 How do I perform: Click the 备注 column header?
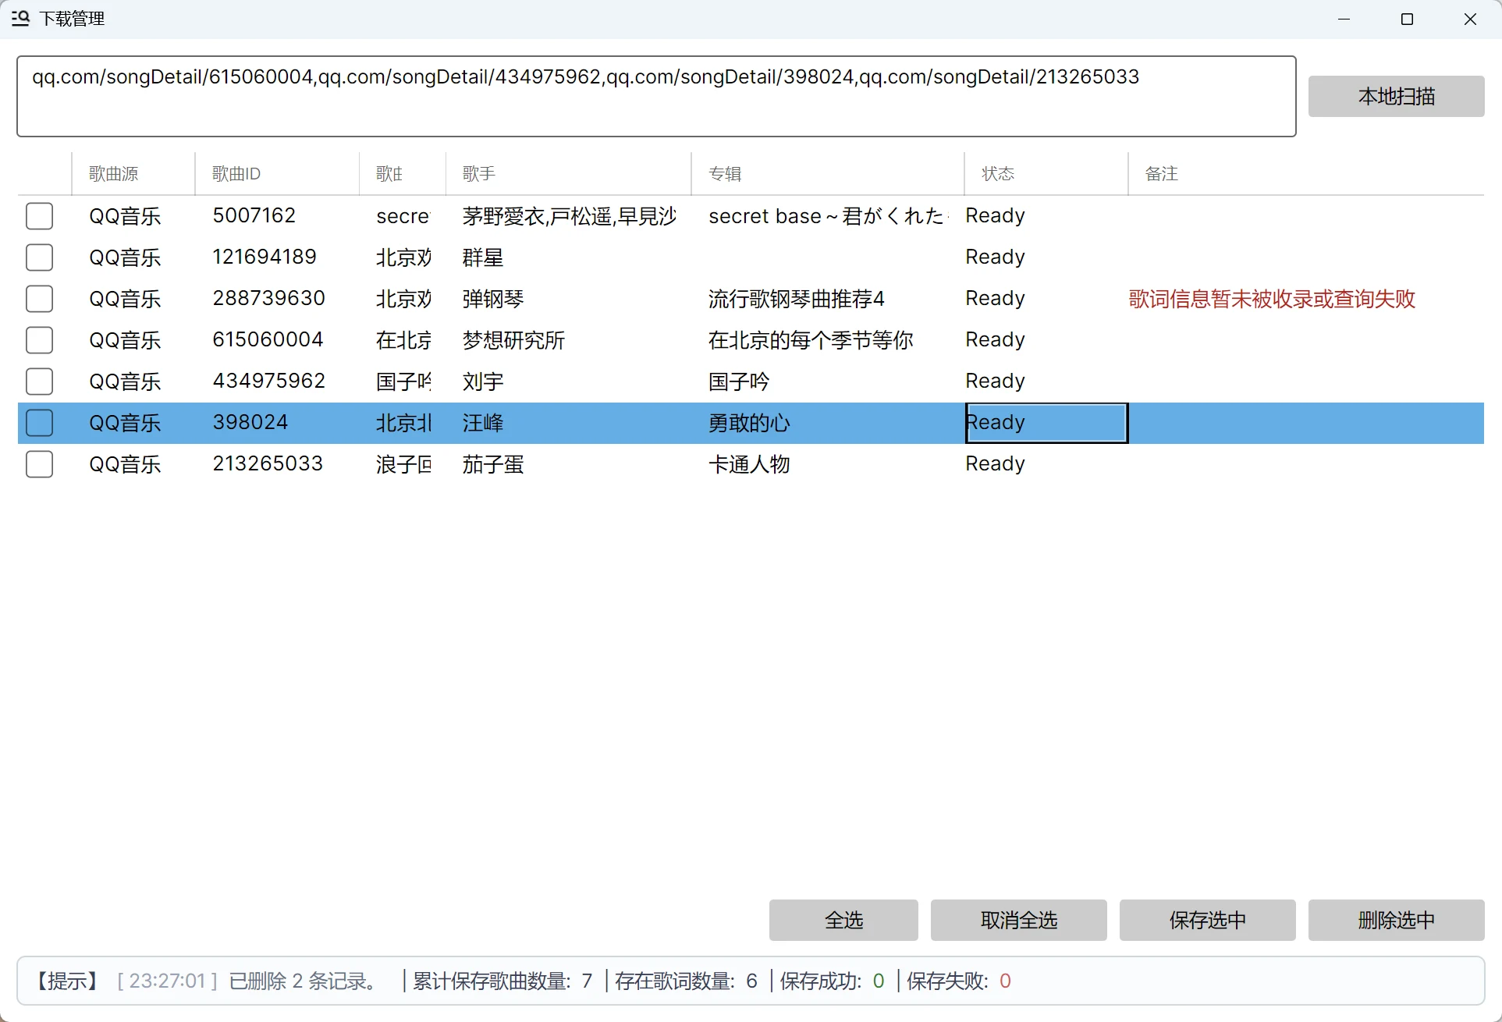tap(1306, 173)
